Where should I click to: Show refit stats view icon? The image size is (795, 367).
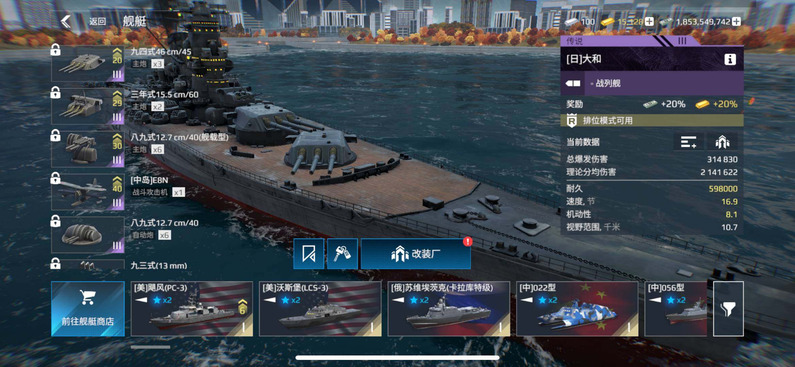(722, 142)
